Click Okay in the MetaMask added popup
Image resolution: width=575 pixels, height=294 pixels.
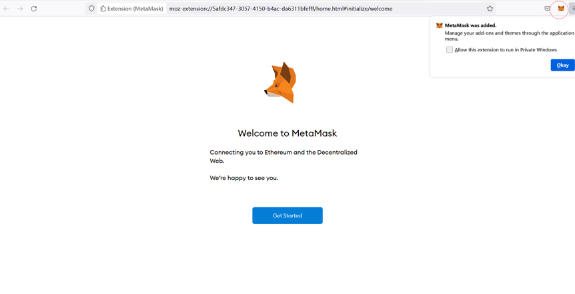coord(562,65)
